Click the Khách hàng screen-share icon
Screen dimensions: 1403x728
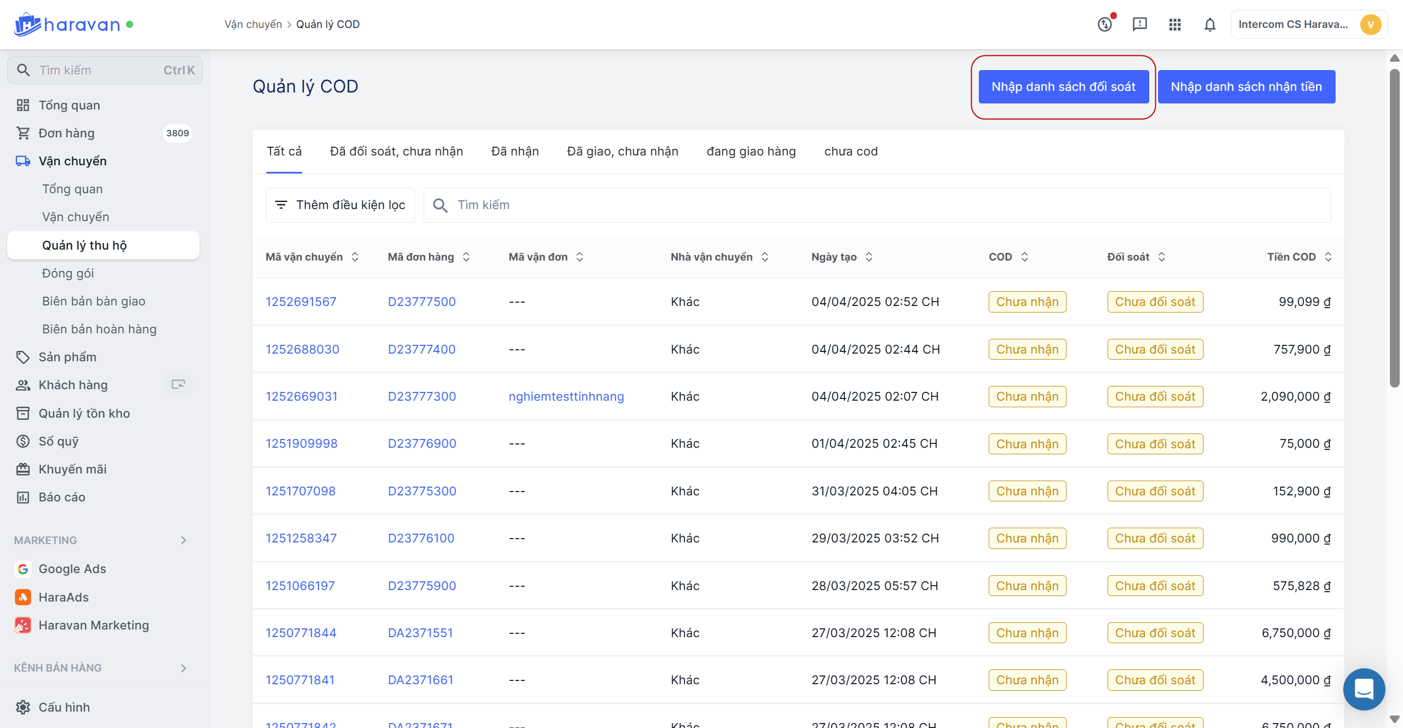click(178, 385)
